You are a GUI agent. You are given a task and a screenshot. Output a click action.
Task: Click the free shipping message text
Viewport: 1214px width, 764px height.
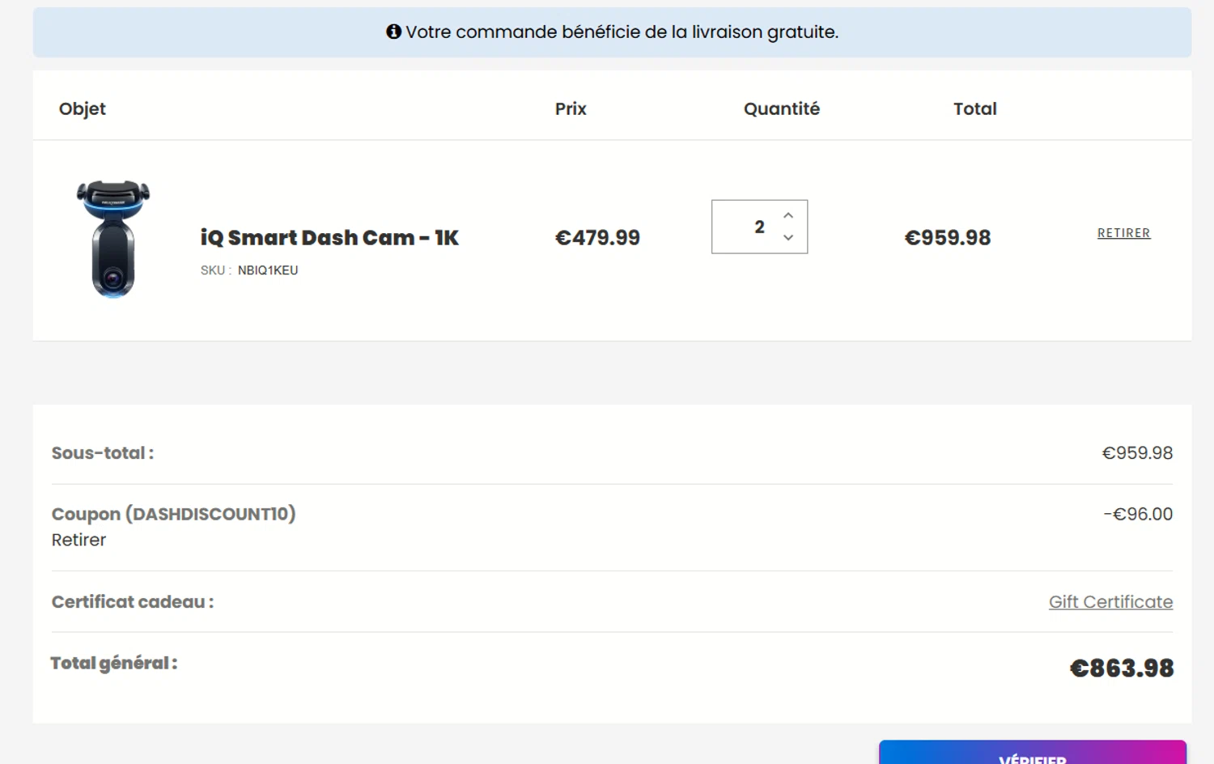(622, 32)
